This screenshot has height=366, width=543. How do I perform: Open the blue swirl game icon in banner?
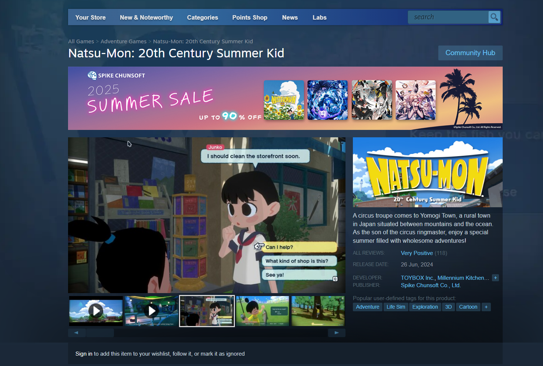(328, 100)
